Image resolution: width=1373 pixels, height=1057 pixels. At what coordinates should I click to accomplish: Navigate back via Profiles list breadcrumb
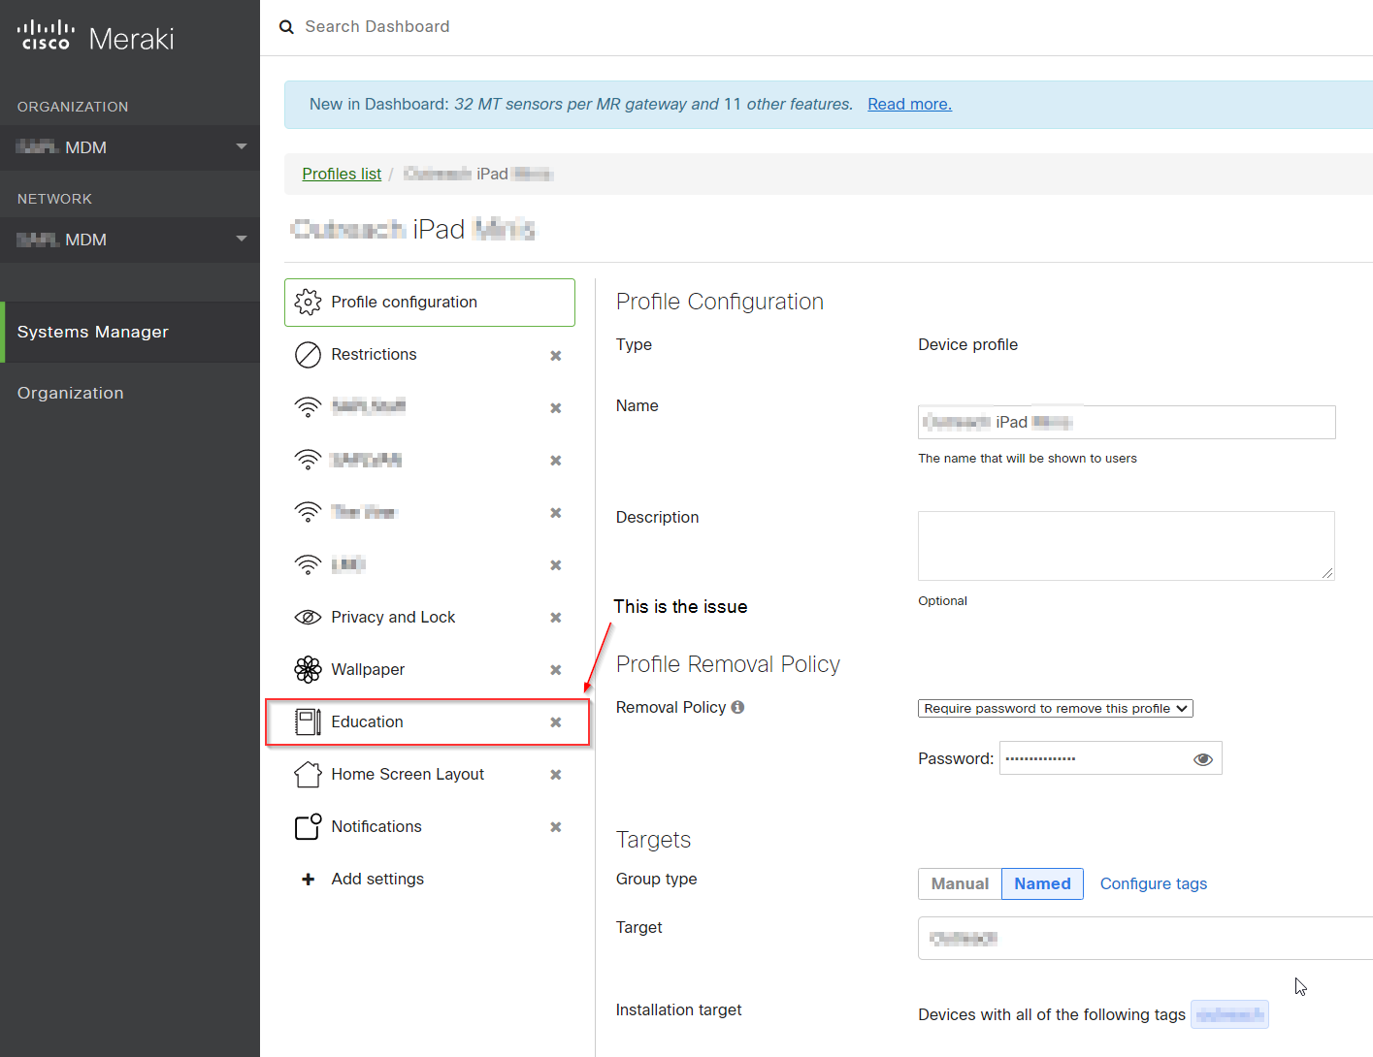pos(342,174)
